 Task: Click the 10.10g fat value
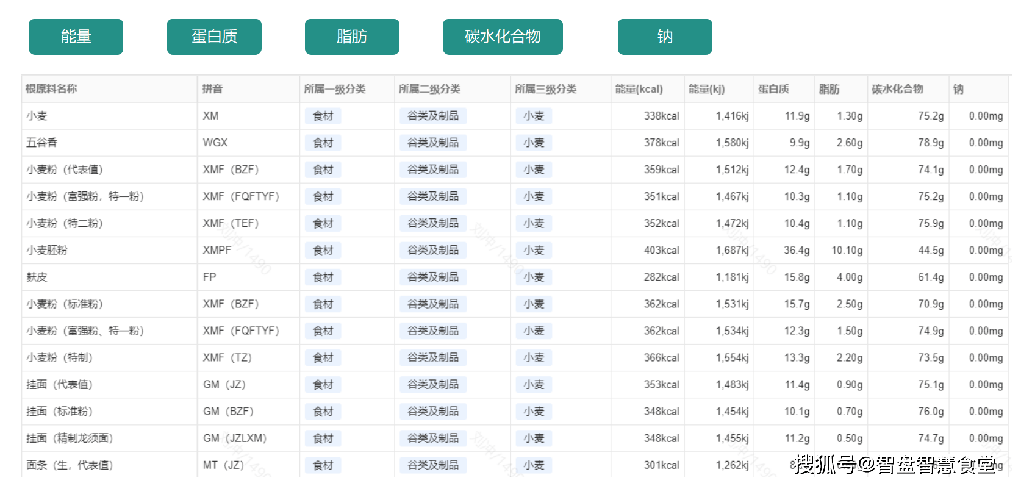point(847,250)
